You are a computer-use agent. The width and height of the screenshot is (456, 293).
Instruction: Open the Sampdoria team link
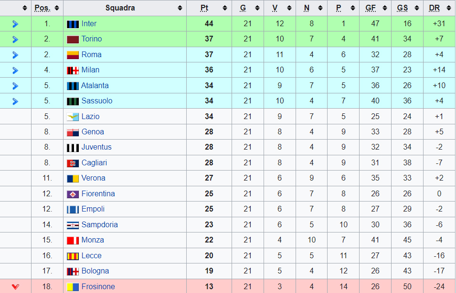pyautogui.click(x=99, y=225)
